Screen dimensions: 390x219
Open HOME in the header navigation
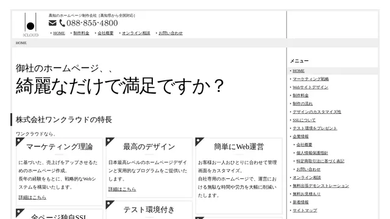[59, 33]
